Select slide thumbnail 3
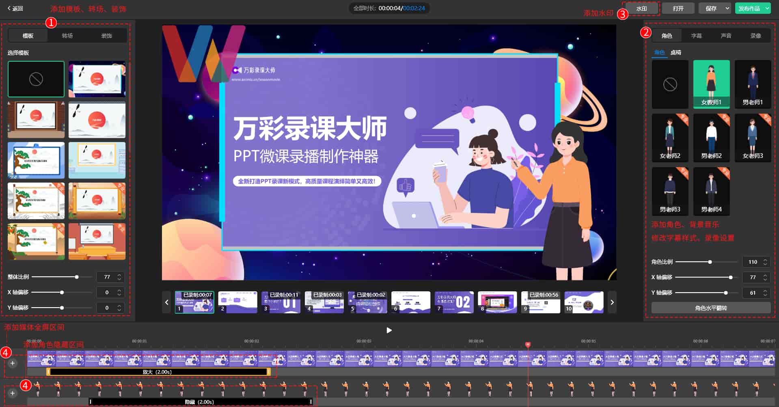This screenshot has height=407, width=779. coord(281,302)
